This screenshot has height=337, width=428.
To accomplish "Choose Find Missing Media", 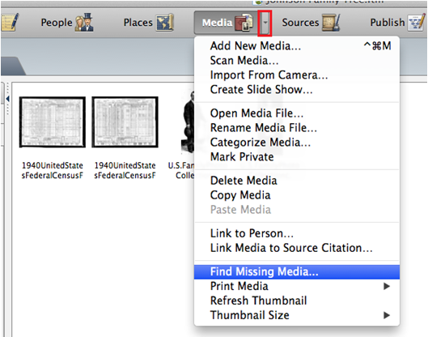I will [x=297, y=272].
